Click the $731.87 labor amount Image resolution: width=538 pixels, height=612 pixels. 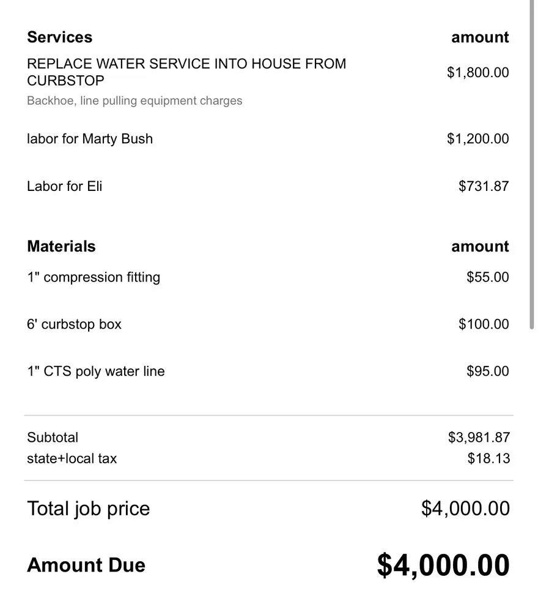point(483,186)
